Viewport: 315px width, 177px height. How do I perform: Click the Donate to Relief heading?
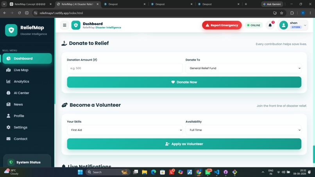coord(89,43)
